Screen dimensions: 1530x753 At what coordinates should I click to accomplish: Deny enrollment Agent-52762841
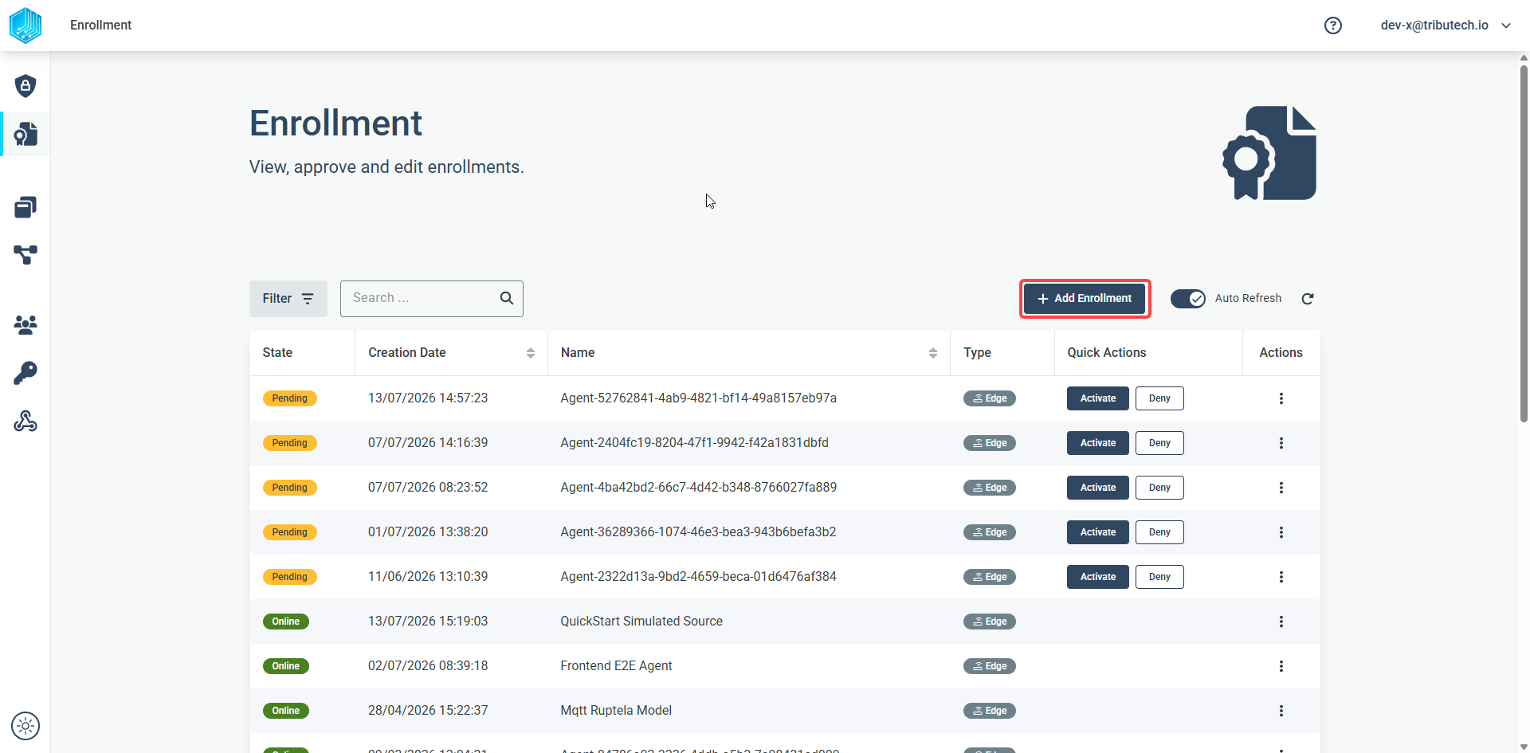tap(1159, 398)
